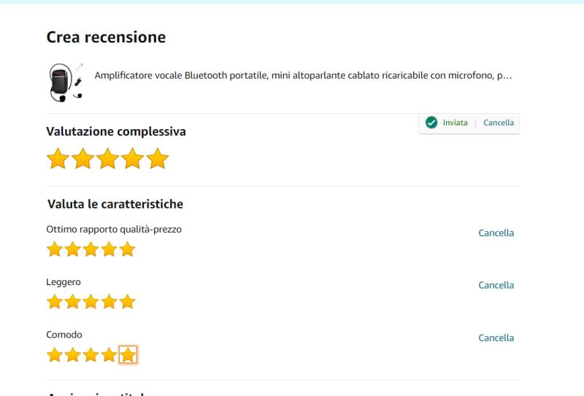Set overall rating to four stars
Image resolution: width=584 pixels, height=396 pixels.
coord(132,159)
